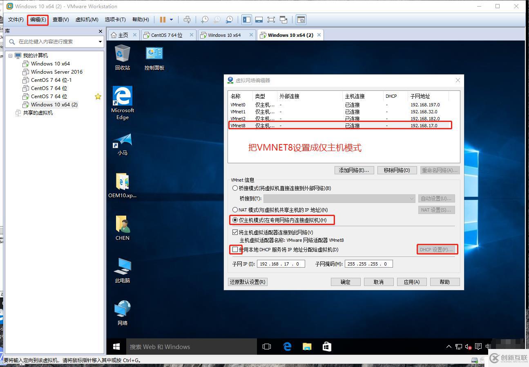529x367 pixels.
Task: Select the 网络 desktop icon
Action: (123, 313)
